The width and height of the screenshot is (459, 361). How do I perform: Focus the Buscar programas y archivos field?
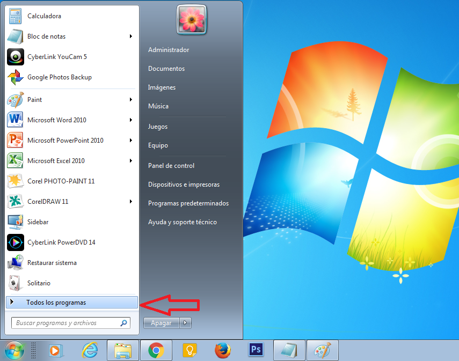pos(70,323)
